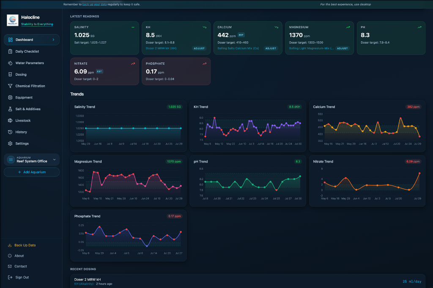Click the Water Parameters droplet icon
433x288 pixels.
tap(10, 63)
